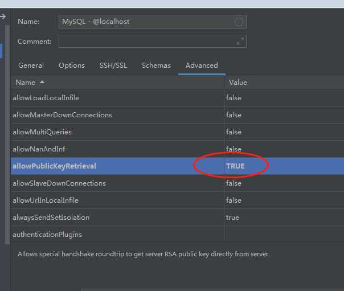This screenshot has width=344, height=291.
Task: Click the false value of allowMultiQueries
Action: 234,132
